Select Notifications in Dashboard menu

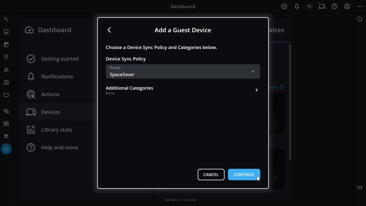coord(57,76)
